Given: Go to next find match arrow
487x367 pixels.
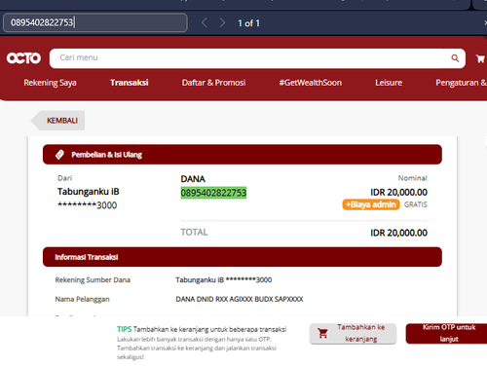Looking at the screenshot, I should (x=222, y=22).
